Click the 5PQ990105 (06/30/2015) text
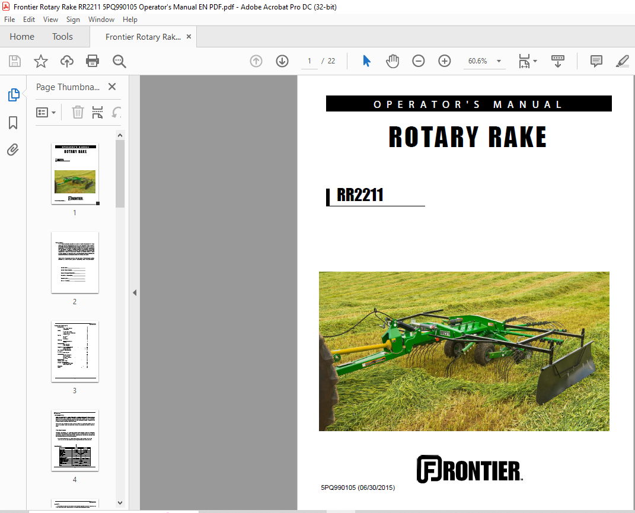The height and width of the screenshot is (513, 635). click(x=358, y=487)
